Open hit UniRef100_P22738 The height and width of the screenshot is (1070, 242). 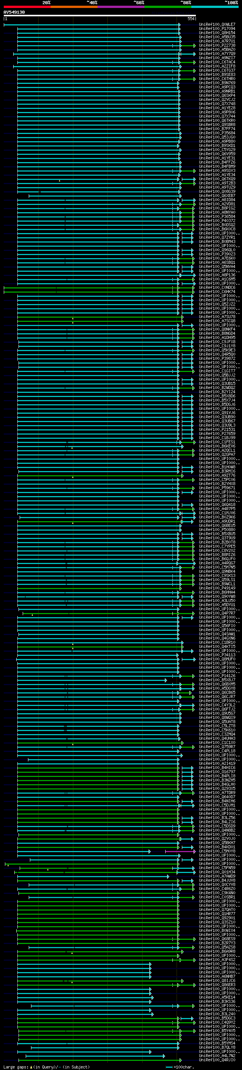click(x=217, y=45)
